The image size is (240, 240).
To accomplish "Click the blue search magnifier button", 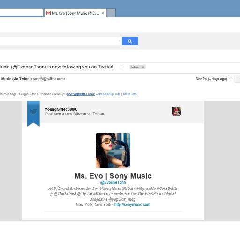I will 130,41.
